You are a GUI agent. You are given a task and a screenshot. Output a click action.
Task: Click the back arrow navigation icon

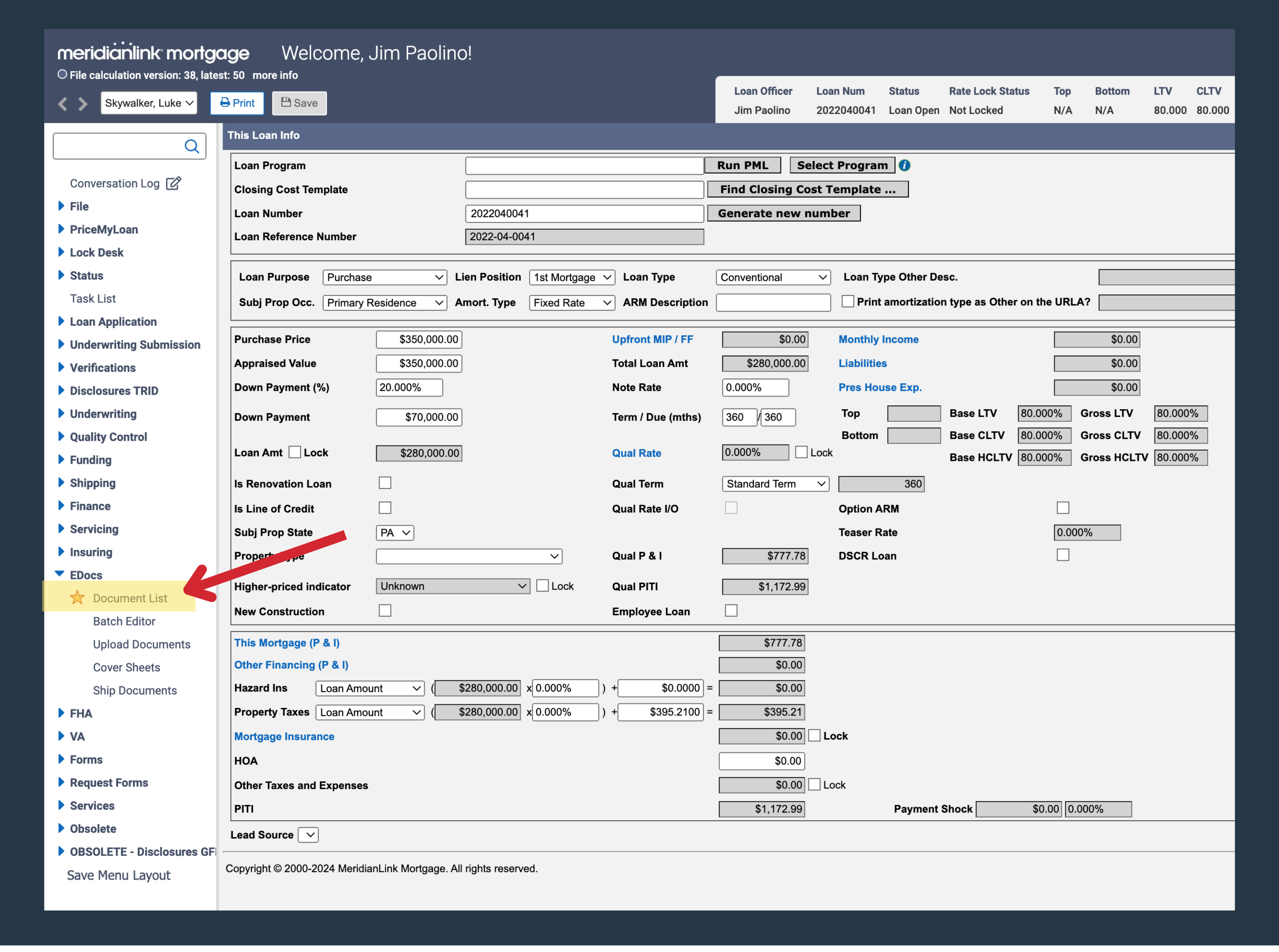coord(63,104)
